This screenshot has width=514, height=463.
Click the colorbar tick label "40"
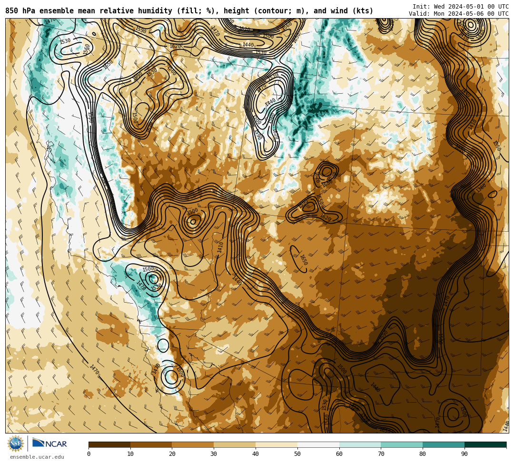click(x=256, y=454)
